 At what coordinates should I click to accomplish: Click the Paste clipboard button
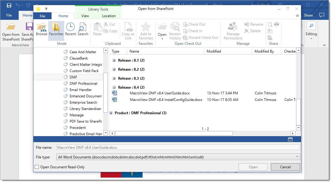click(x=97, y=29)
